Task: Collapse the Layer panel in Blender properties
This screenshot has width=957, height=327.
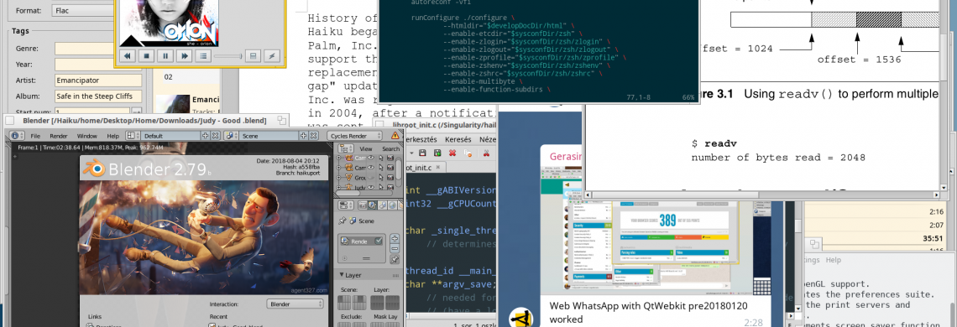Action: pos(343,275)
